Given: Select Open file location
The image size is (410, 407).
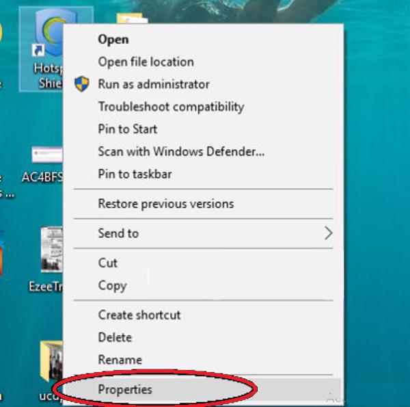Looking at the screenshot, I should click(x=146, y=62).
